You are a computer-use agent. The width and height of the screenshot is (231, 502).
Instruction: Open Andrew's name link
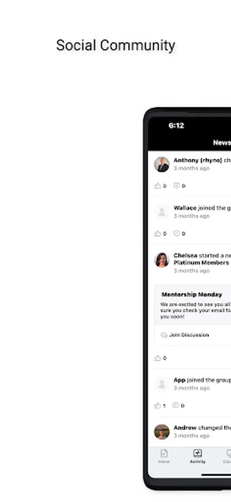tap(185, 428)
